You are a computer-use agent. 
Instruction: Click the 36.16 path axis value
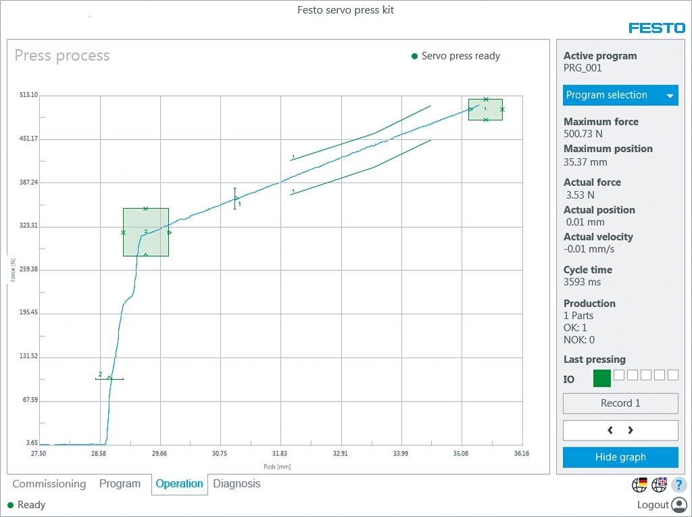521,453
